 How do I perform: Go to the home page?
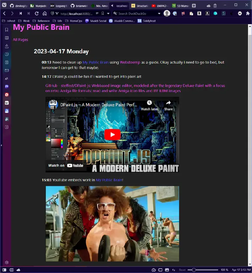45,14
